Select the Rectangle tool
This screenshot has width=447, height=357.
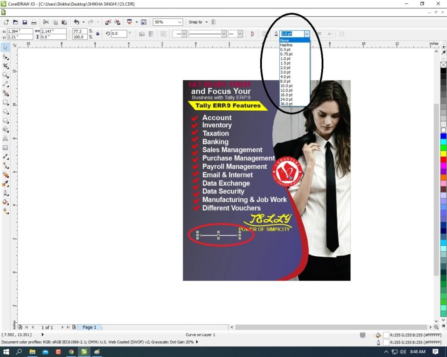[5, 102]
